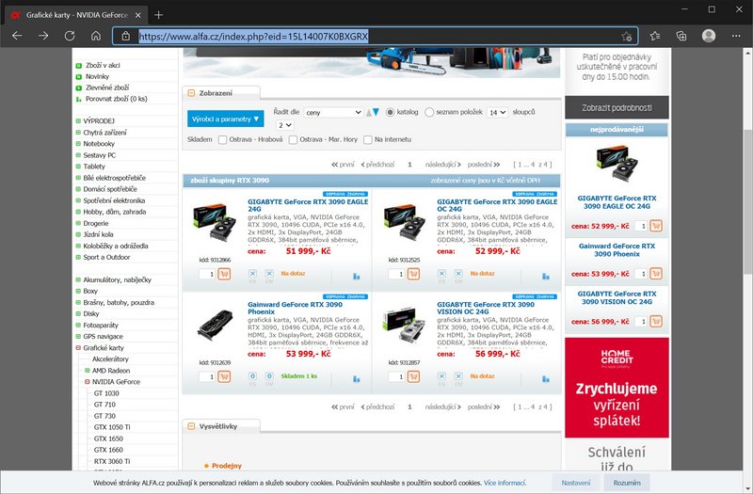Open the columns dropdown showing 2

pos(284,125)
